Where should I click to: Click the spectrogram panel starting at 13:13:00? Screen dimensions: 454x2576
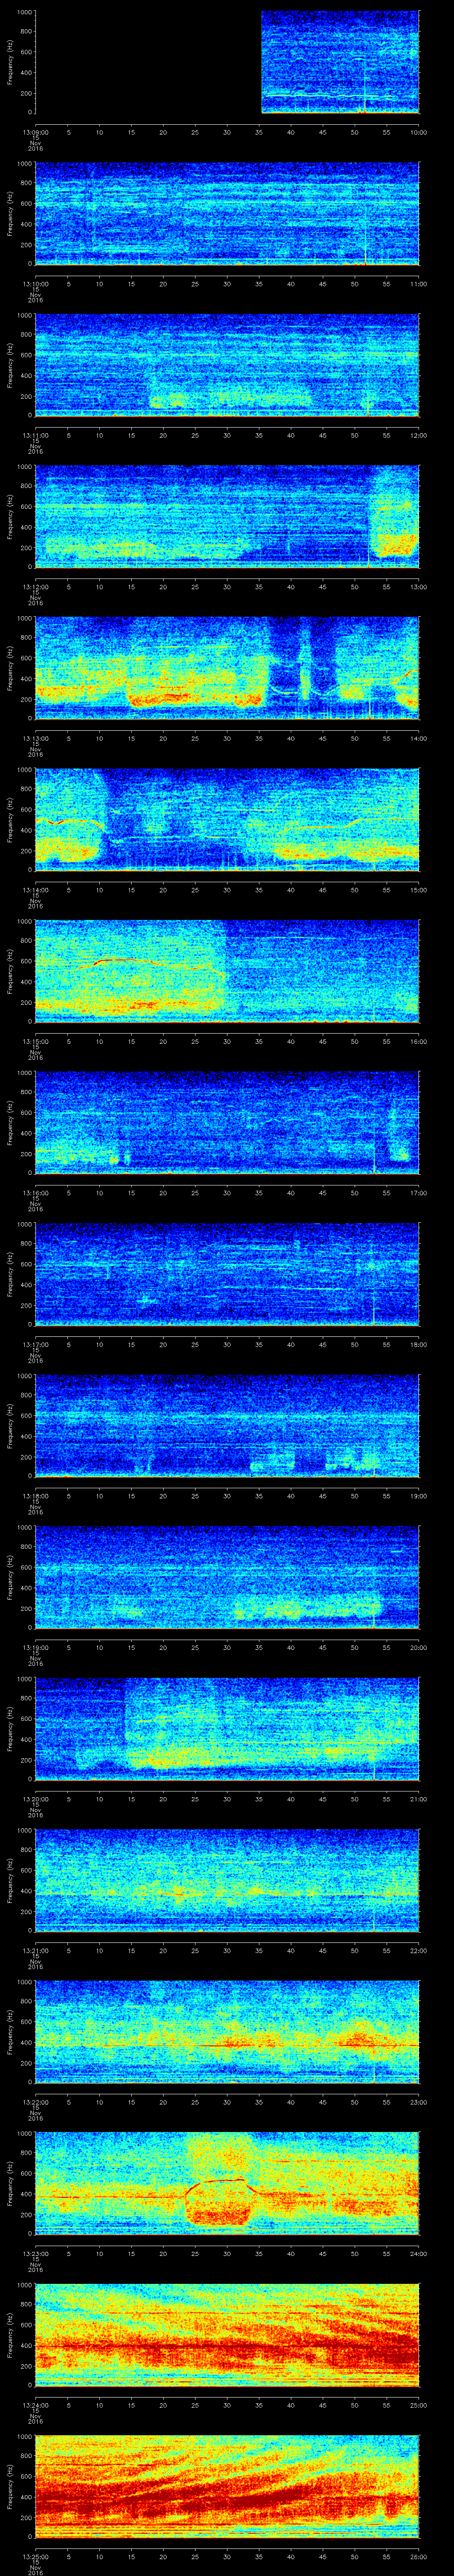pyautogui.click(x=227, y=668)
